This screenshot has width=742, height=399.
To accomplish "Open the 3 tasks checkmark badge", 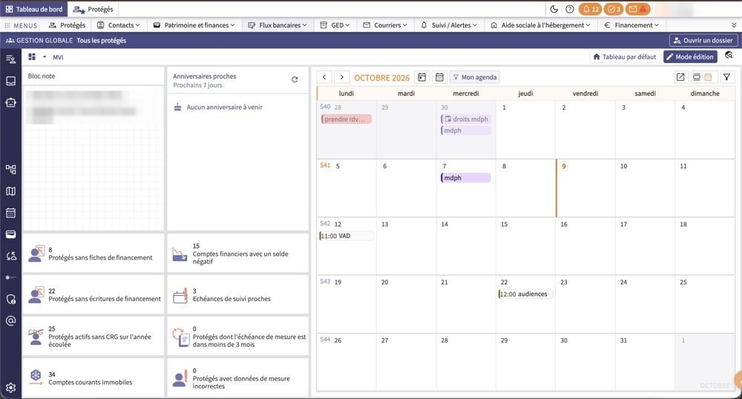I will click(614, 9).
